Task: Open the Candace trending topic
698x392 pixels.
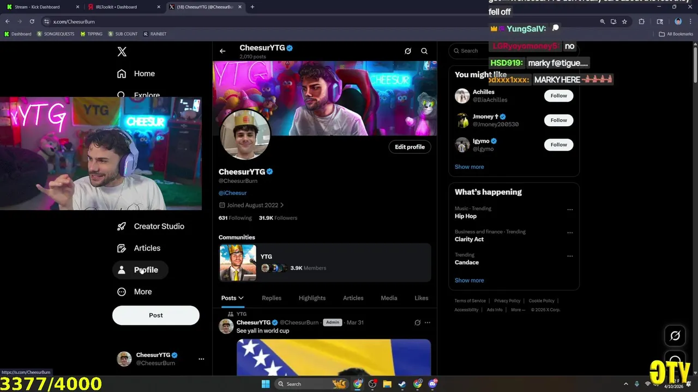Action: [x=467, y=262]
